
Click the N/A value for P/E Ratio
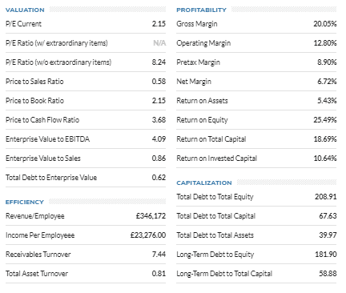coord(159,43)
